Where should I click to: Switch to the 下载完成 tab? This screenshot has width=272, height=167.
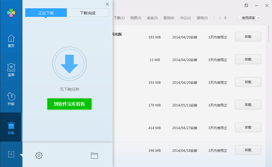click(x=87, y=13)
